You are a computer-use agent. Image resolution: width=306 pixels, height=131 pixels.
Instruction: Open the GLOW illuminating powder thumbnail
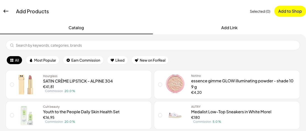point(175,84)
